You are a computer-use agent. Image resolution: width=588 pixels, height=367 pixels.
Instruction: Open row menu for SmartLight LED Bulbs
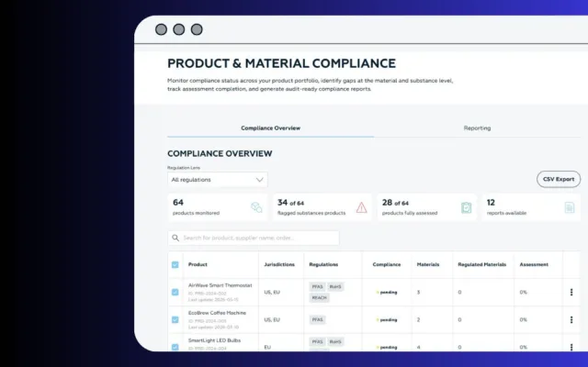571,347
